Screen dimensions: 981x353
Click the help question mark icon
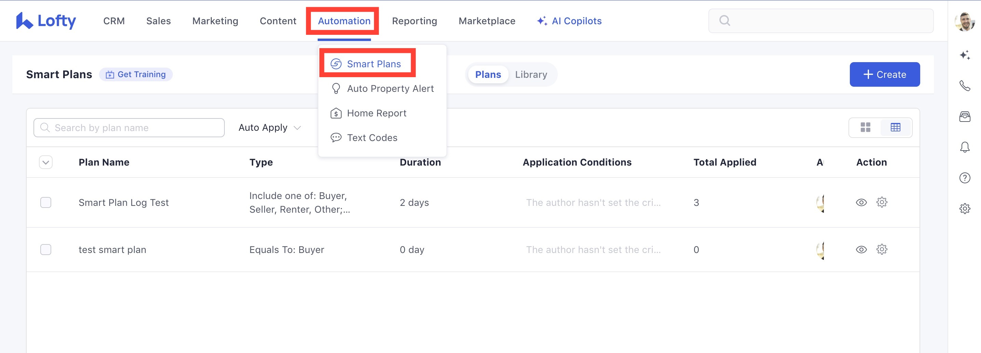click(x=964, y=178)
